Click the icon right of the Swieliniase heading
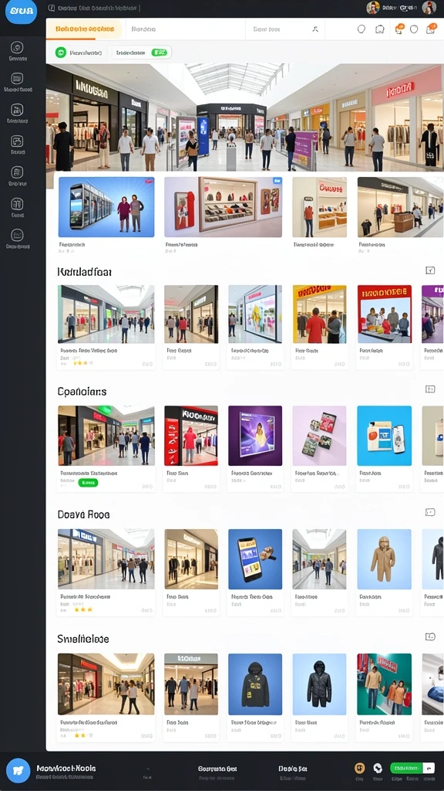This screenshot has height=791, width=444. (x=430, y=637)
